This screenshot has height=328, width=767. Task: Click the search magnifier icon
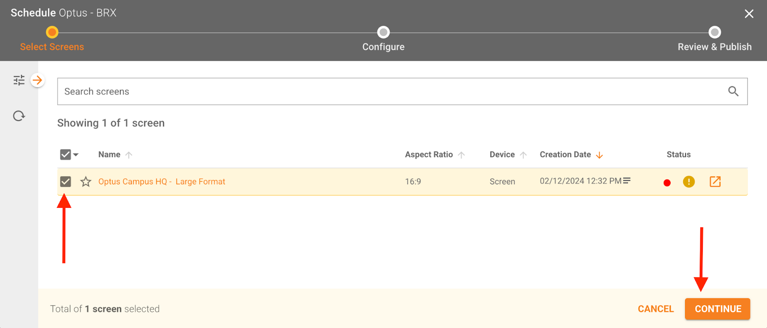[x=733, y=91]
